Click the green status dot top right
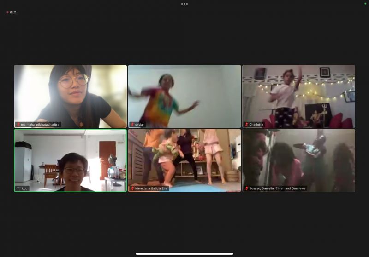The height and width of the screenshot is (257, 369). pyautogui.click(x=365, y=4)
